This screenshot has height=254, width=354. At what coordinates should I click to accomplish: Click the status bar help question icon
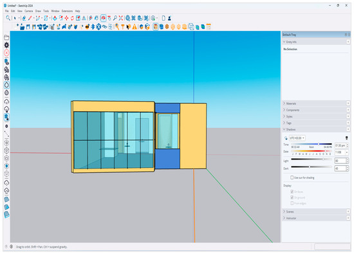[6, 246]
